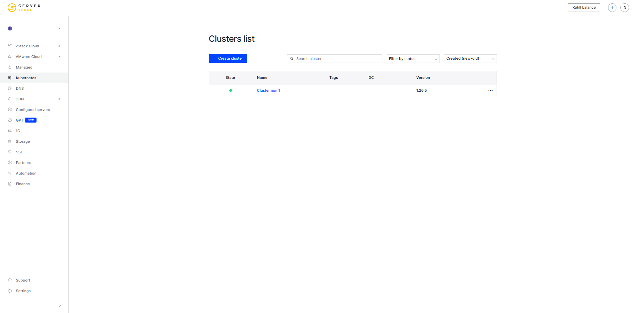
Task: Go to DNS in sidebar
Action: pyautogui.click(x=20, y=88)
